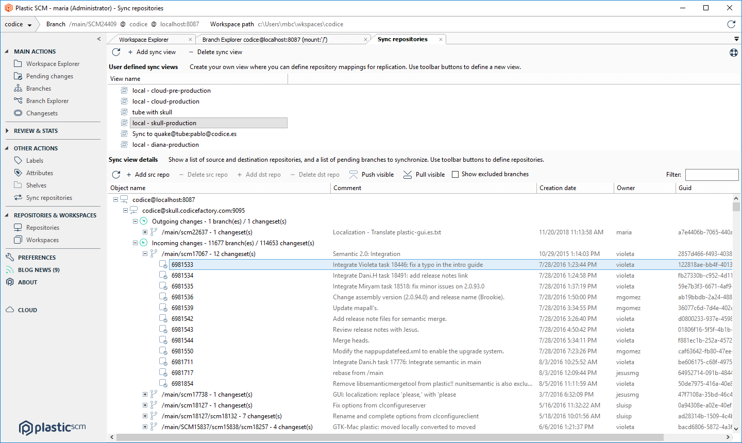742x443 pixels.
Task: Collapse the Main Actions section
Action: 7,52
